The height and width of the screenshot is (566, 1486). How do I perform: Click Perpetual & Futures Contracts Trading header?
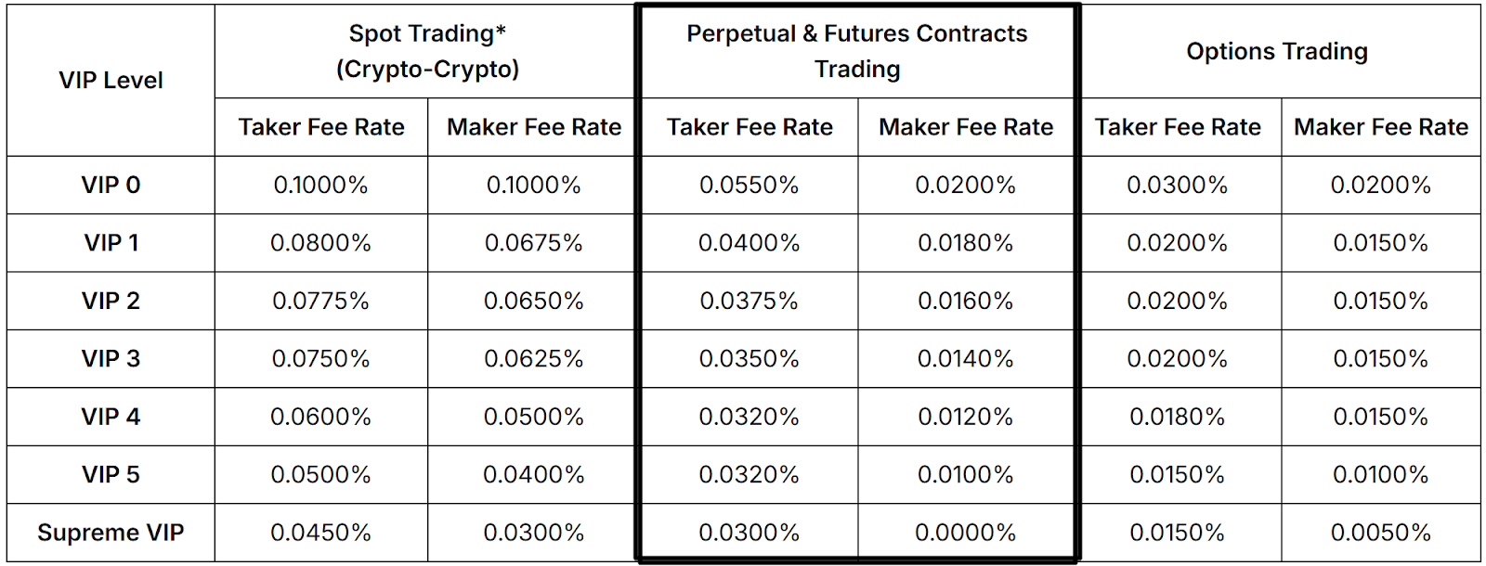tap(857, 51)
